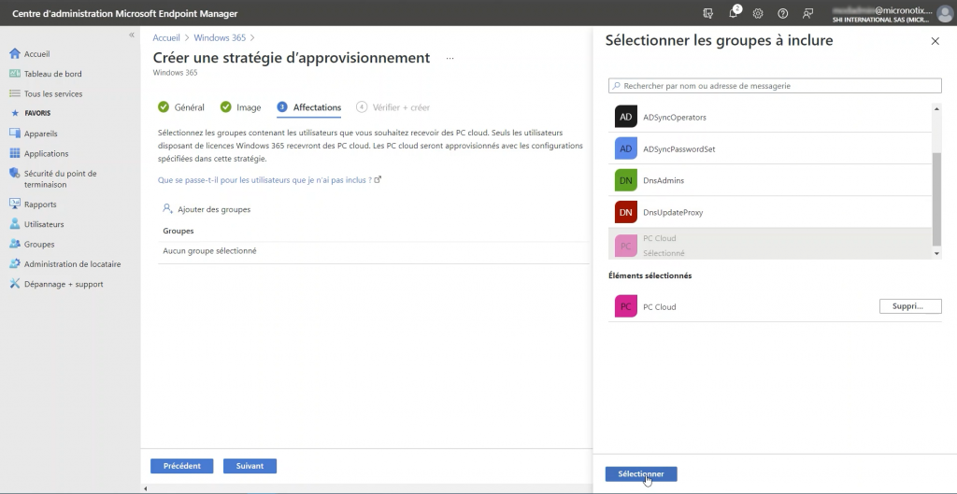
Task: Click the Ajouter des groupes person icon
Action: 168,208
